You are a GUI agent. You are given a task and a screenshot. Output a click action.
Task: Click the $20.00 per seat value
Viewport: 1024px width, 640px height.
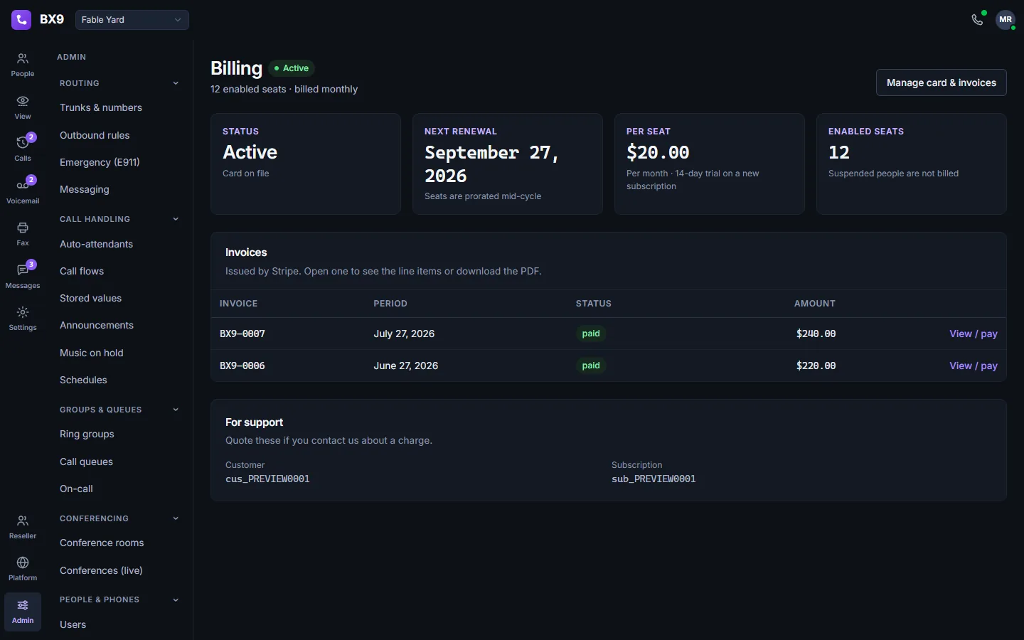(658, 152)
